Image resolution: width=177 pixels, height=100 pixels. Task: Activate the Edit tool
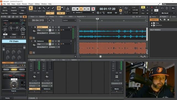tap(44, 8)
